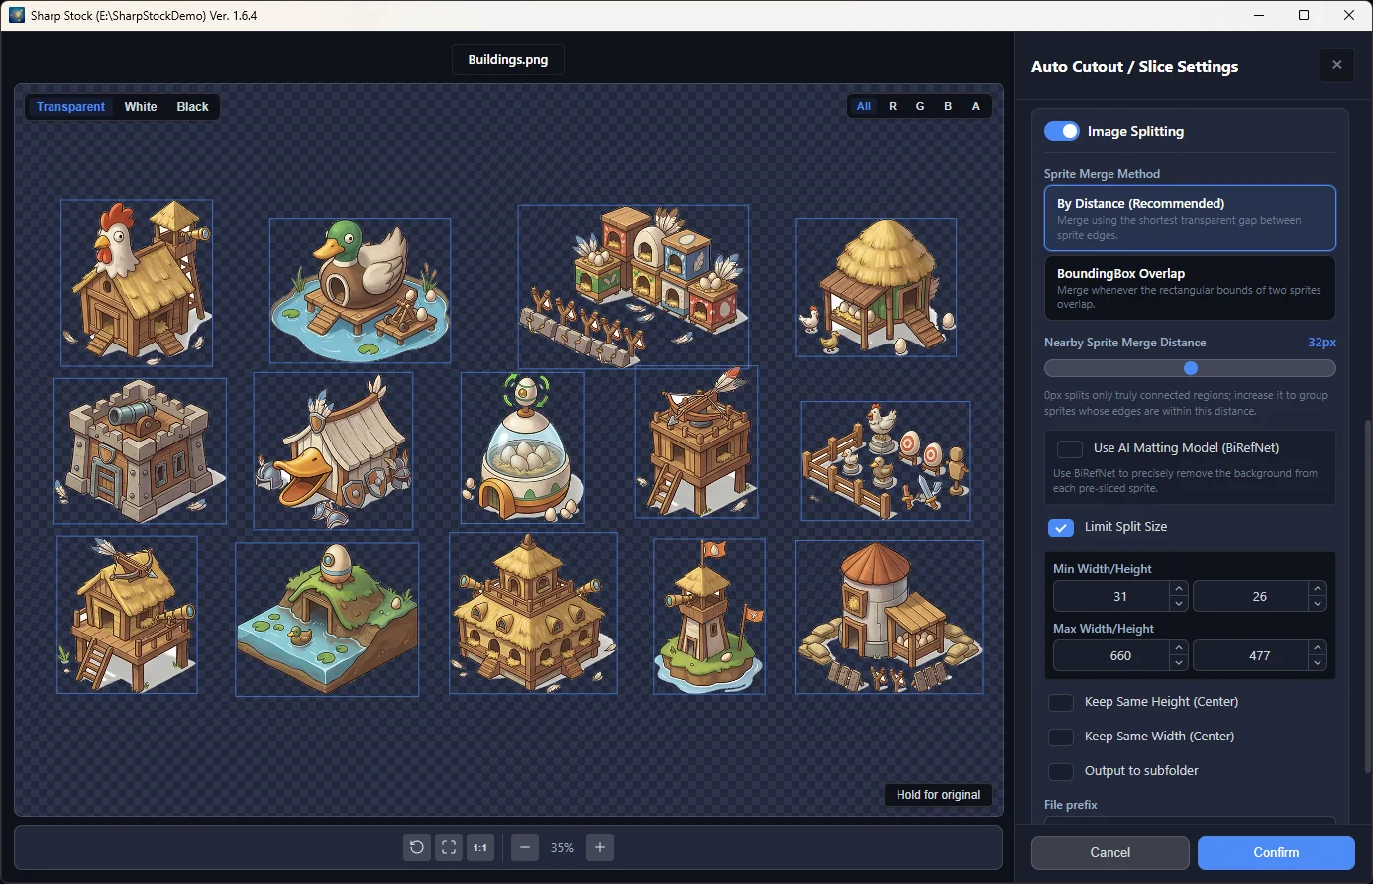Viewport: 1373px width, 884px height.
Task: Select the stone castle with cannon sprite
Action: coord(140,450)
